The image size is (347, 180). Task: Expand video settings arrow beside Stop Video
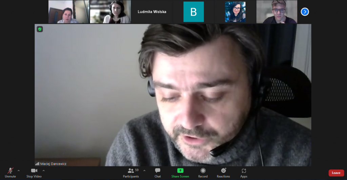tap(44, 171)
